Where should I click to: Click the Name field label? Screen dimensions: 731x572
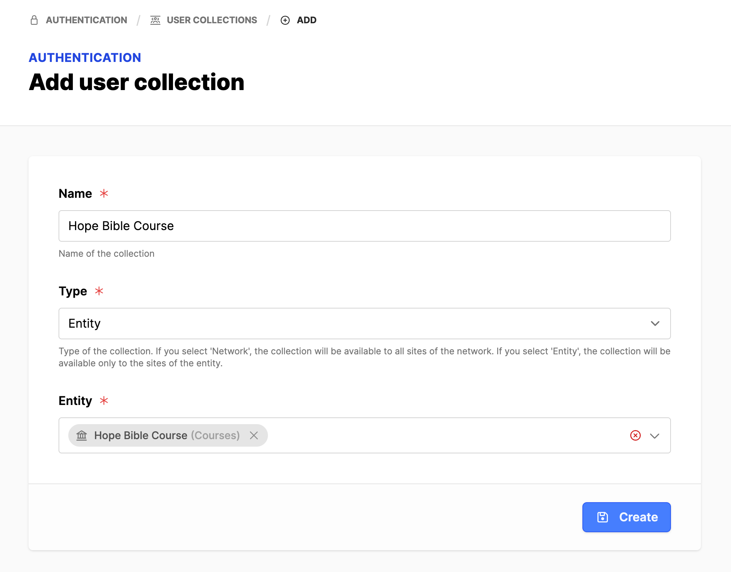coord(75,194)
